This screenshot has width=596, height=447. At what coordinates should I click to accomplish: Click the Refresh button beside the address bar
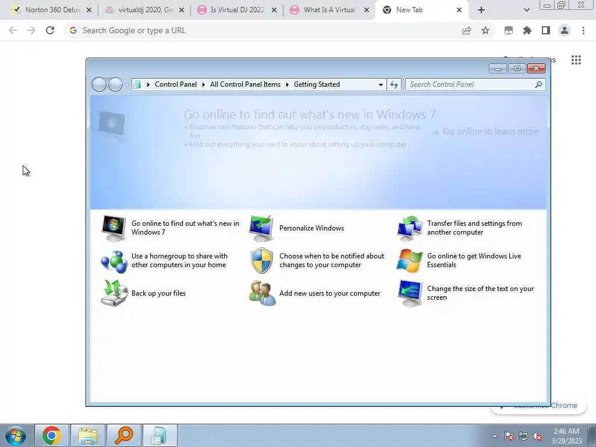[x=394, y=84]
